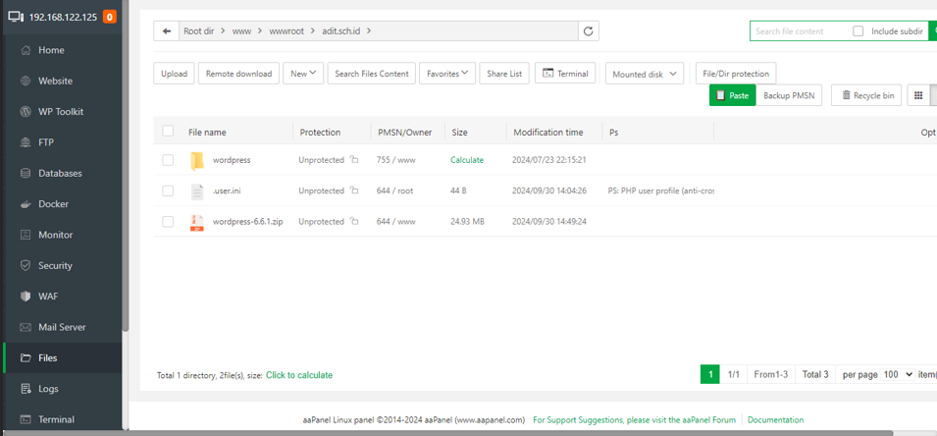Image resolution: width=937 pixels, height=436 pixels.
Task: Select the wordpress folder checkbox
Action: click(168, 160)
